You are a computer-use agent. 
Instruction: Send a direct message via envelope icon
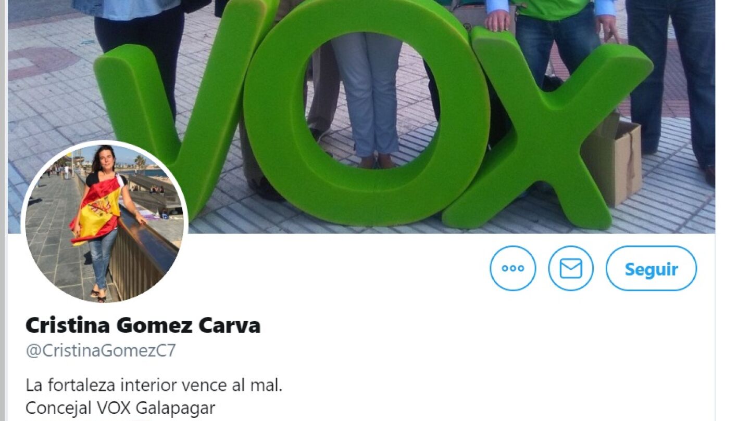(x=571, y=268)
